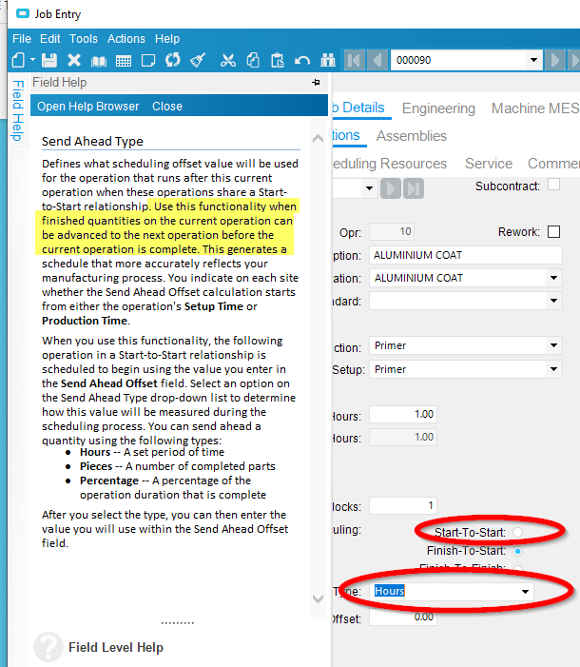
Task: Switch to the Job Details tab
Action: [x=358, y=108]
